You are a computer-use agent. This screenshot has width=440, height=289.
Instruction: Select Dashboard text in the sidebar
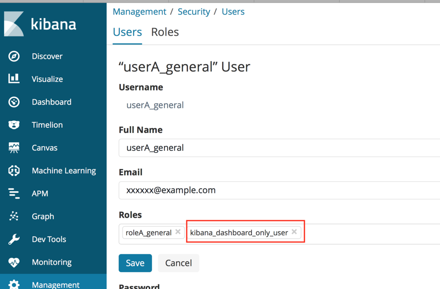coord(52,102)
